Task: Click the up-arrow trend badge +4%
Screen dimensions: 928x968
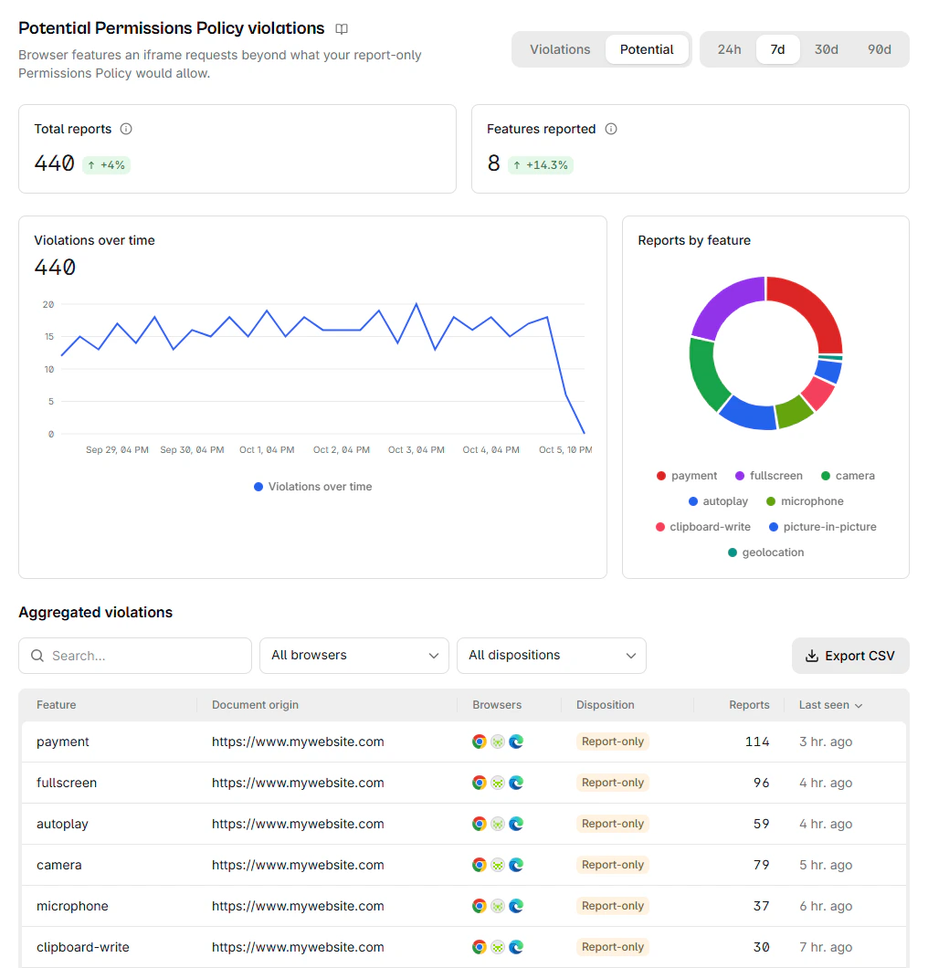Action: click(x=106, y=164)
